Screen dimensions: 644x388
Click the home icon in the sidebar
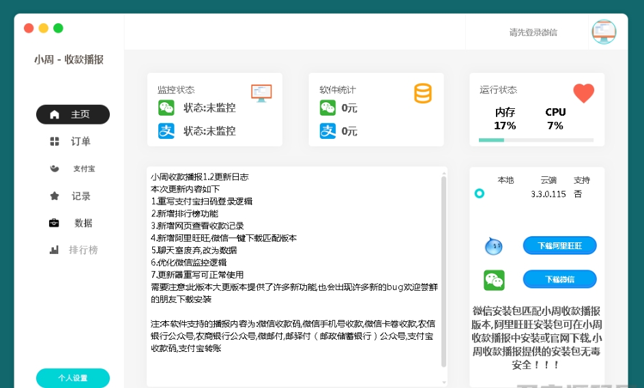click(55, 114)
